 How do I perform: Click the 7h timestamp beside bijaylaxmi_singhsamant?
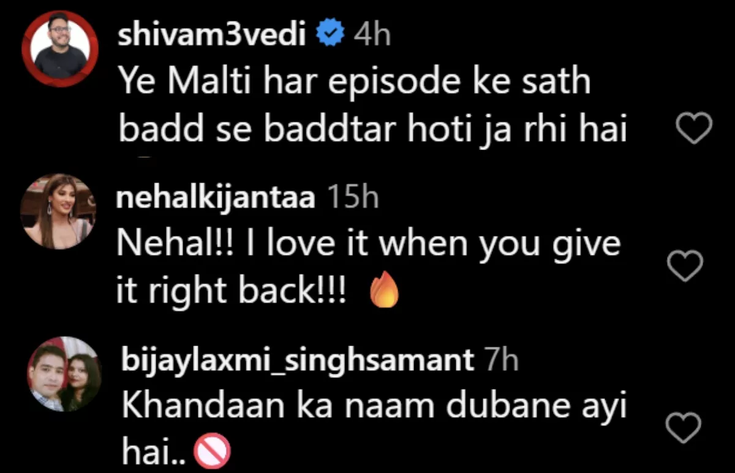(x=501, y=360)
